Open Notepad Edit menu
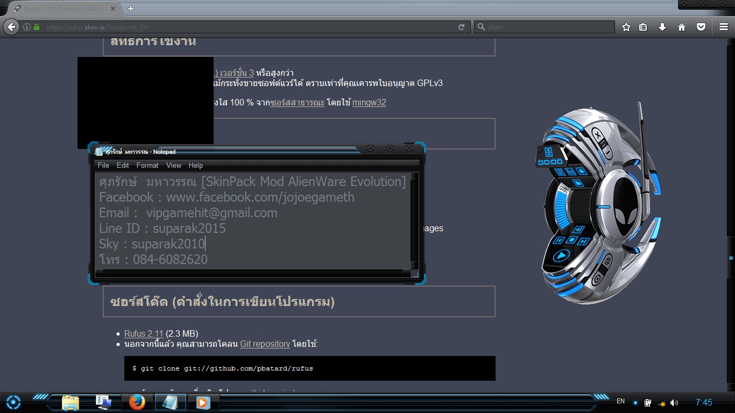The image size is (735, 413). pyautogui.click(x=123, y=165)
